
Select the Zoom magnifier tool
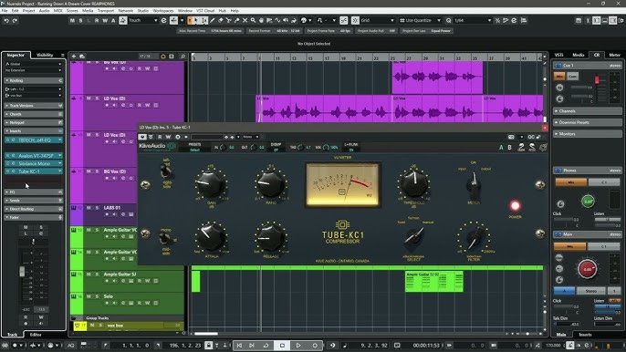(253, 20)
